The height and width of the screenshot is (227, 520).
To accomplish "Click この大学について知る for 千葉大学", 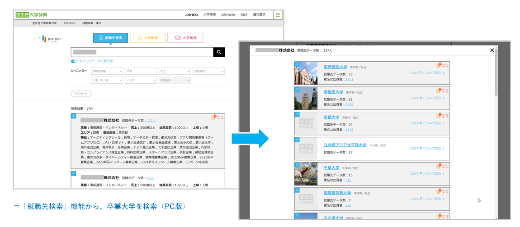I will tap(427, 173).
